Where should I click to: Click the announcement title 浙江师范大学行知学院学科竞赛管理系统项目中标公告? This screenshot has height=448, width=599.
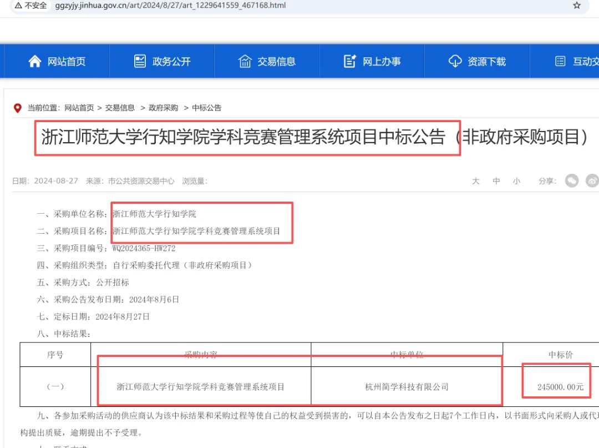click(243, 137)
